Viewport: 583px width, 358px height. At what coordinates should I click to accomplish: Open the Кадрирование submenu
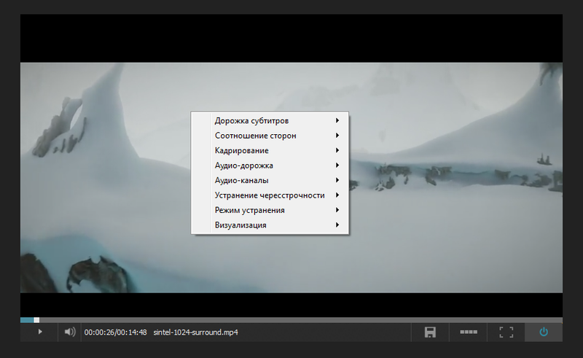click(x=270, y=150)
